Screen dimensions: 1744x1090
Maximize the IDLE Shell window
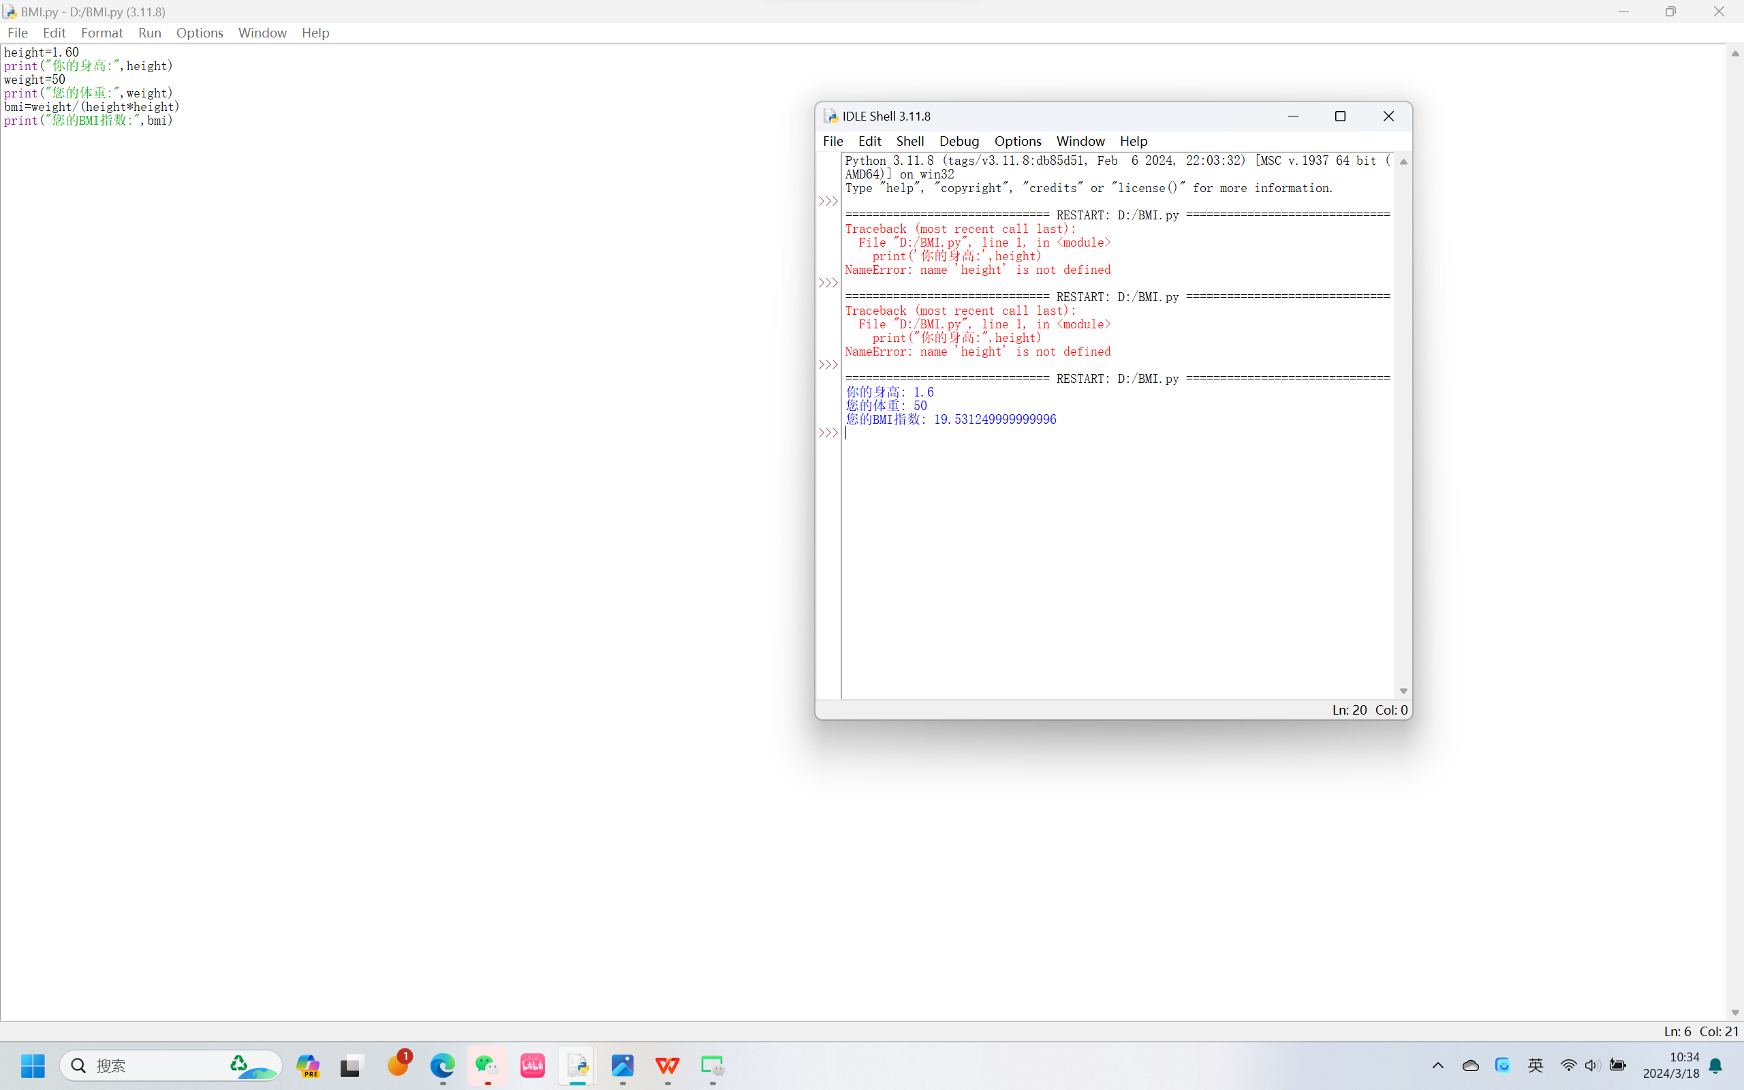point(1340,116)
